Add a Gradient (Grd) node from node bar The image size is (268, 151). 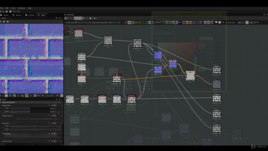pos(160,22)
